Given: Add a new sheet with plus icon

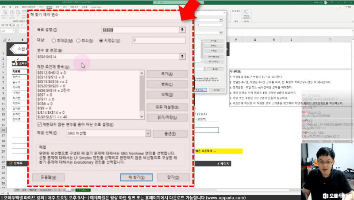Looking at the screenshot, I should tap(96, 190).
